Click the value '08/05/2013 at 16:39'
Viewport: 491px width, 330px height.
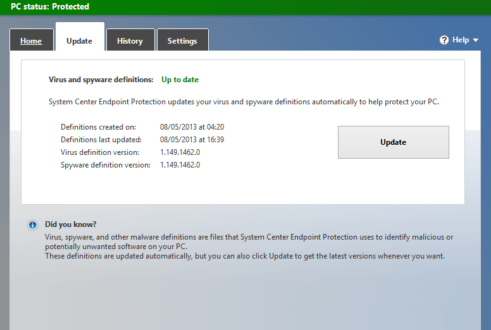point(192,140)
